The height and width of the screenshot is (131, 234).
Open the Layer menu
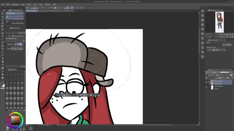(x=23, y=5)
